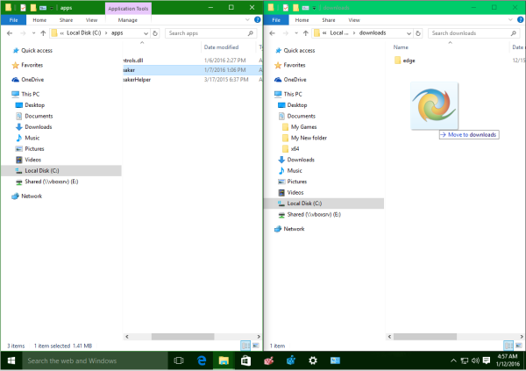Open File Explorer on the taskbar

[x=224, y=360]
